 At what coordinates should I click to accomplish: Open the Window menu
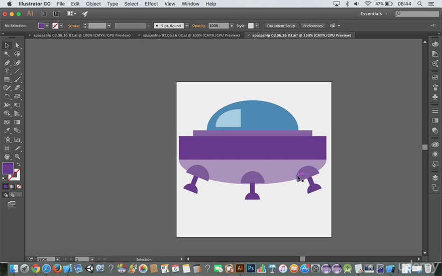[x=190, y=4]
